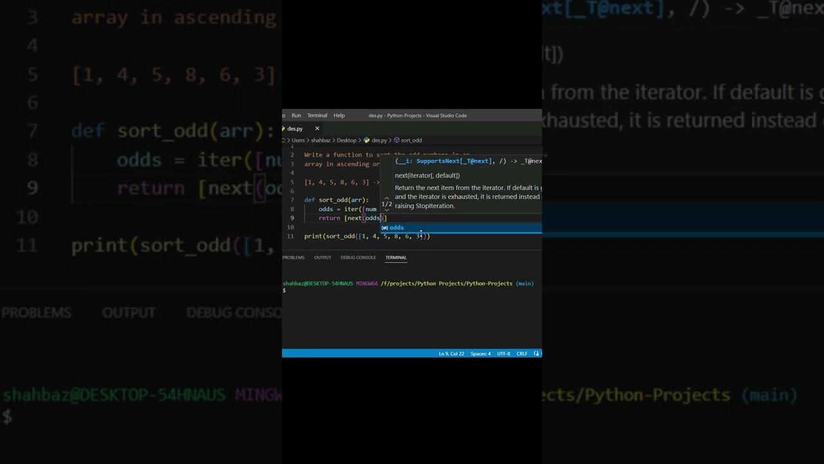Viewport: 824px width, 464px height.
Task: Click line 7 def sort_odd(arr) code
Action: click(x=336, y=200)
